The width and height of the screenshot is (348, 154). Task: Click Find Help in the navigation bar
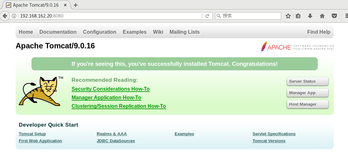coord(319,32)
